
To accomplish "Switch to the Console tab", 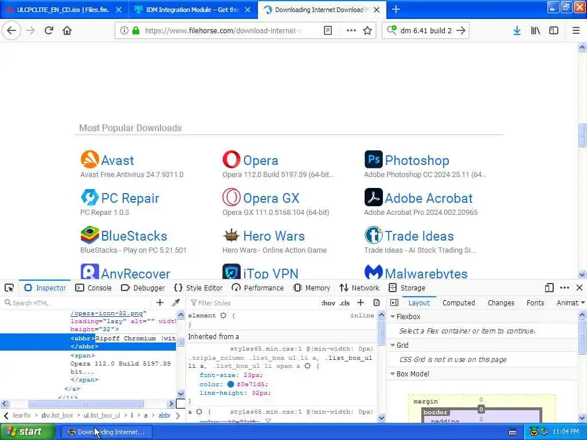I will click(93, 288).
